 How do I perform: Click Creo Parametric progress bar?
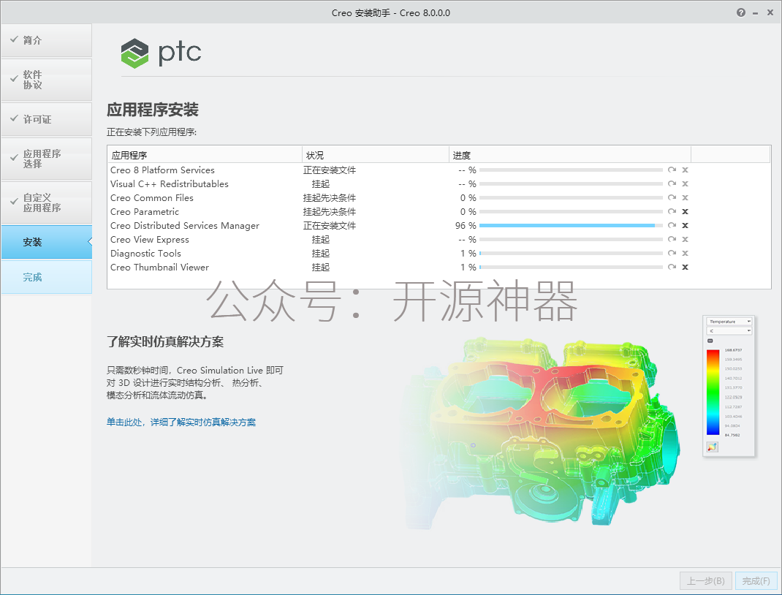tap(571, 211)
